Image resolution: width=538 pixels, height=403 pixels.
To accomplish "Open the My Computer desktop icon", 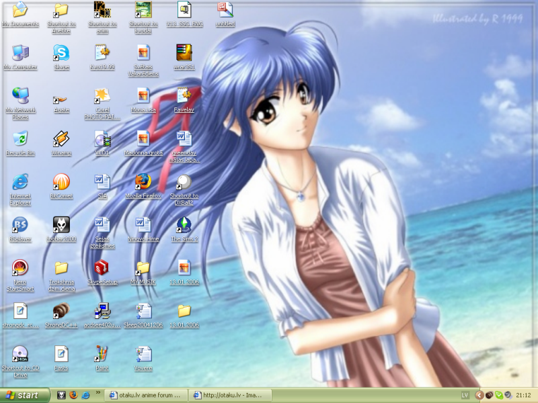I will click(x=20, y=57).
